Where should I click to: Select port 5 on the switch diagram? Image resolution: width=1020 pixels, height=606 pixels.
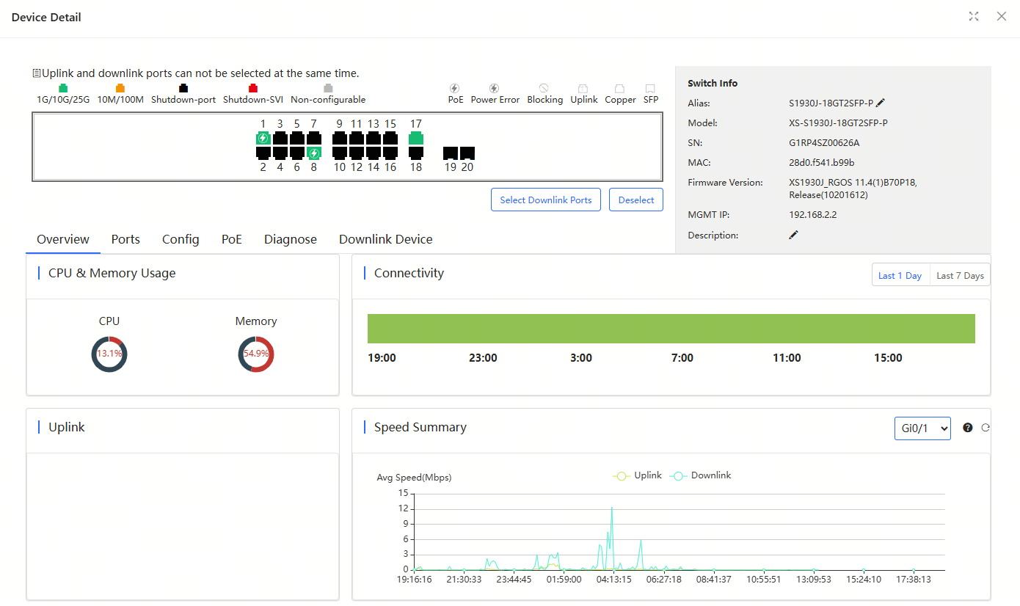pyautogui.click(x=296, y=138)
